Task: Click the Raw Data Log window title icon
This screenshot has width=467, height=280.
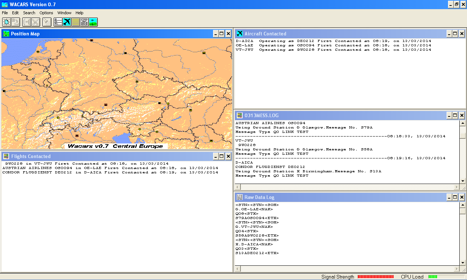Action: tap(240, 197)
